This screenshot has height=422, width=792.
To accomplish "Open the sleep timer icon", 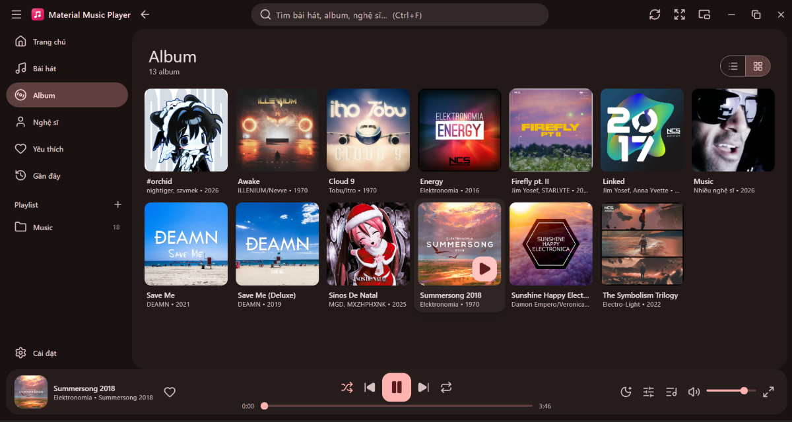I will click(x=626, y=392).
